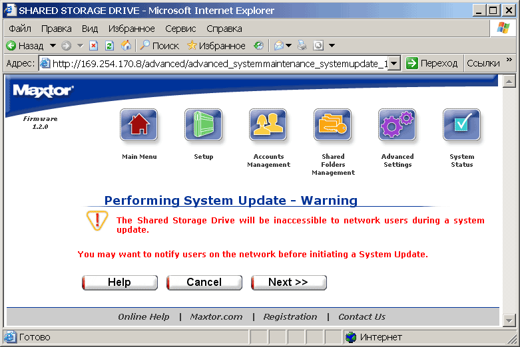Expand the toolbar overflow chevron

click(509, 60)
